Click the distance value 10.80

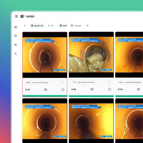[74, 89]
